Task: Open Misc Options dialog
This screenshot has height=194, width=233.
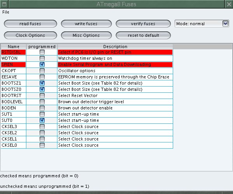Action: point(86,35)
